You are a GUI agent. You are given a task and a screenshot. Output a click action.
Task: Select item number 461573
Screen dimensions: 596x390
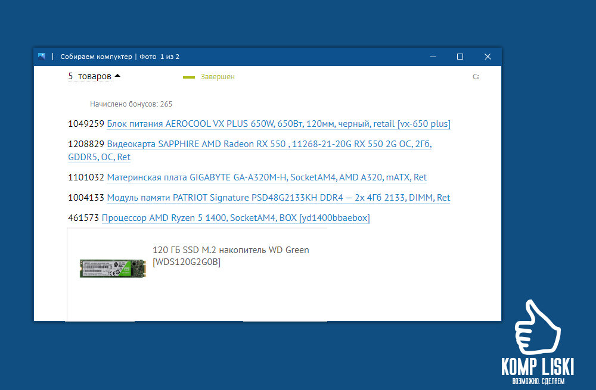[83, 217]
